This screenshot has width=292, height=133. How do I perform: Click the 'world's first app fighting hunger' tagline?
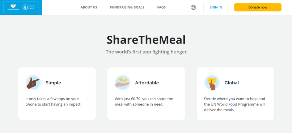tap(146, 52)
